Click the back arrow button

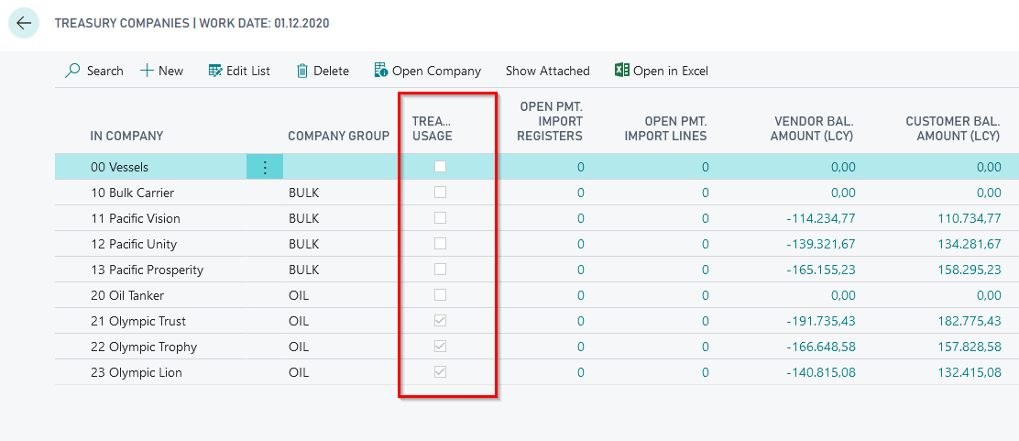click(24, 24)
